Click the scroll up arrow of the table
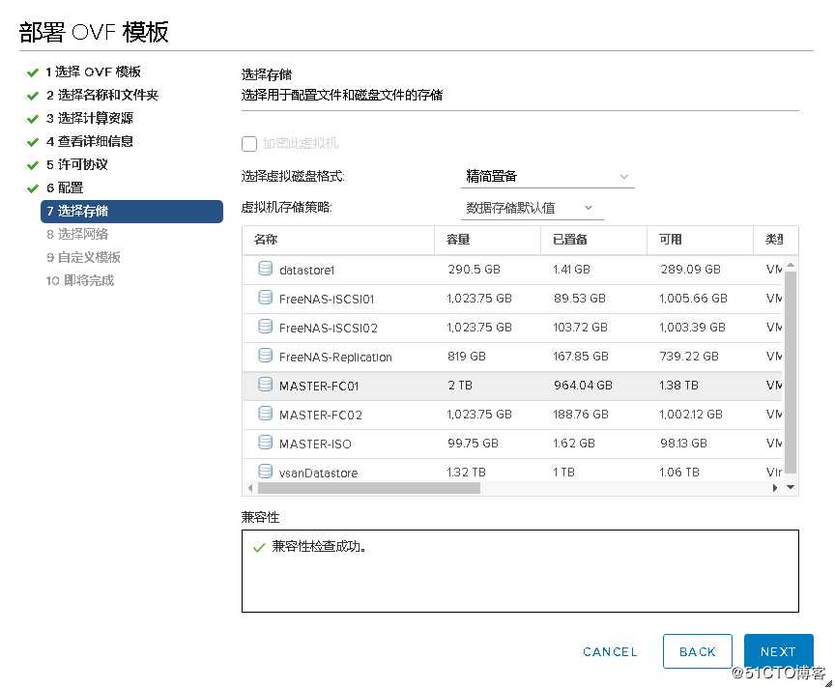835x689 pixels. click(x=791, y=265)
